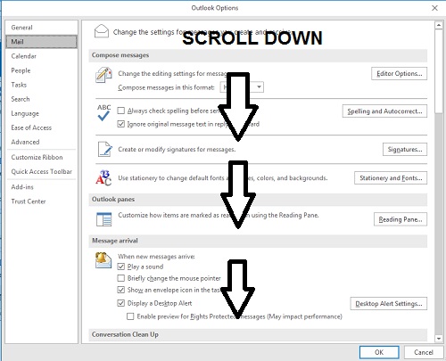Open Spelling and Autocorrect settings
The height and width of the screenshot is (361, 446).
[x=384, y=111]
